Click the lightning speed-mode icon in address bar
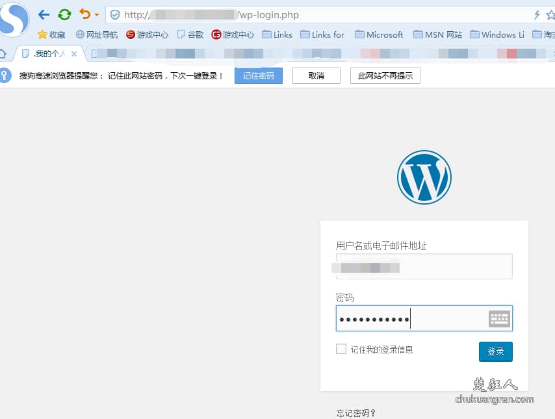 [536, 14]
